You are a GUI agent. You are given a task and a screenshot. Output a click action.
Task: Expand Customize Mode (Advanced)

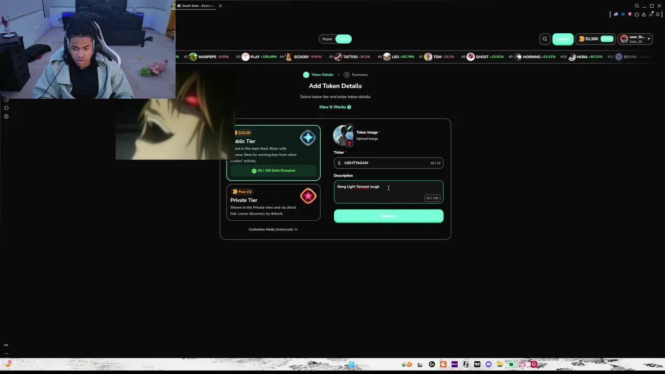click(273, 229)
